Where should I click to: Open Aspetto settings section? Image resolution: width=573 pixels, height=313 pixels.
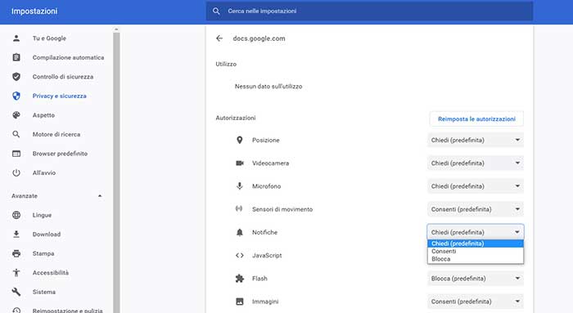43,115
